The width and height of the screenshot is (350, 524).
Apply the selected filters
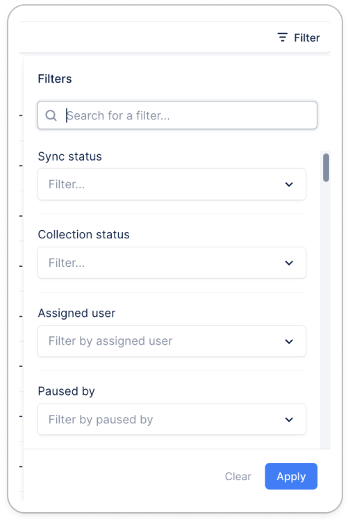pyautogui.click(x=291, y=476)
